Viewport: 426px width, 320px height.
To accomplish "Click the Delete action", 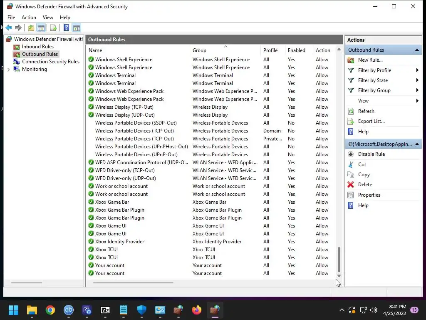I will [365, 185].
